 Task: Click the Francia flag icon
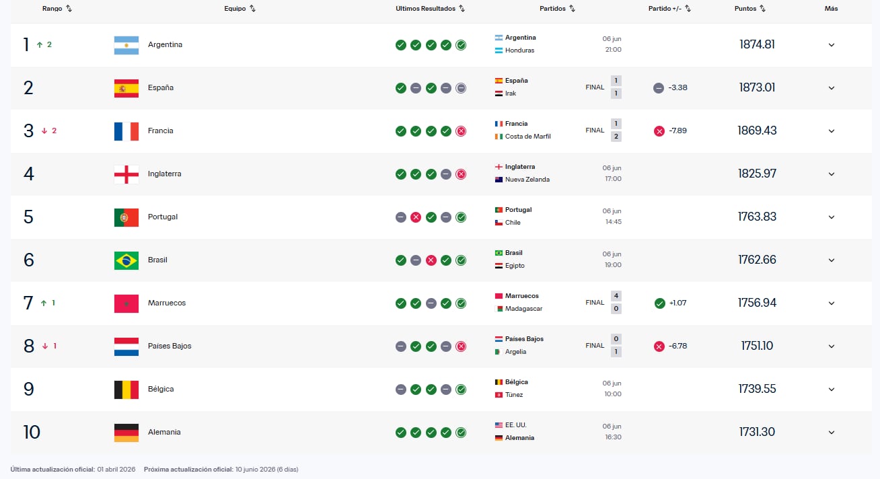tap(126, 131)
